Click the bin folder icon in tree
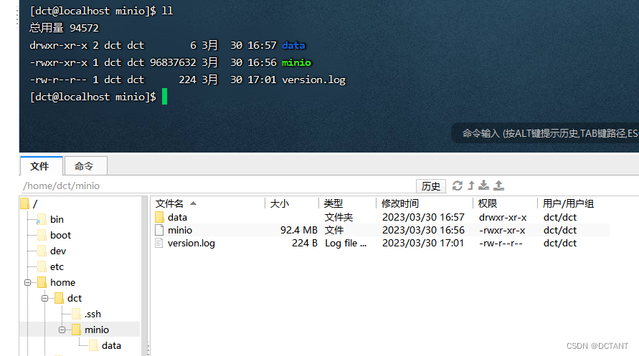Screen dimensions: 639x356 pyautogui.click(x=42, y=220)
